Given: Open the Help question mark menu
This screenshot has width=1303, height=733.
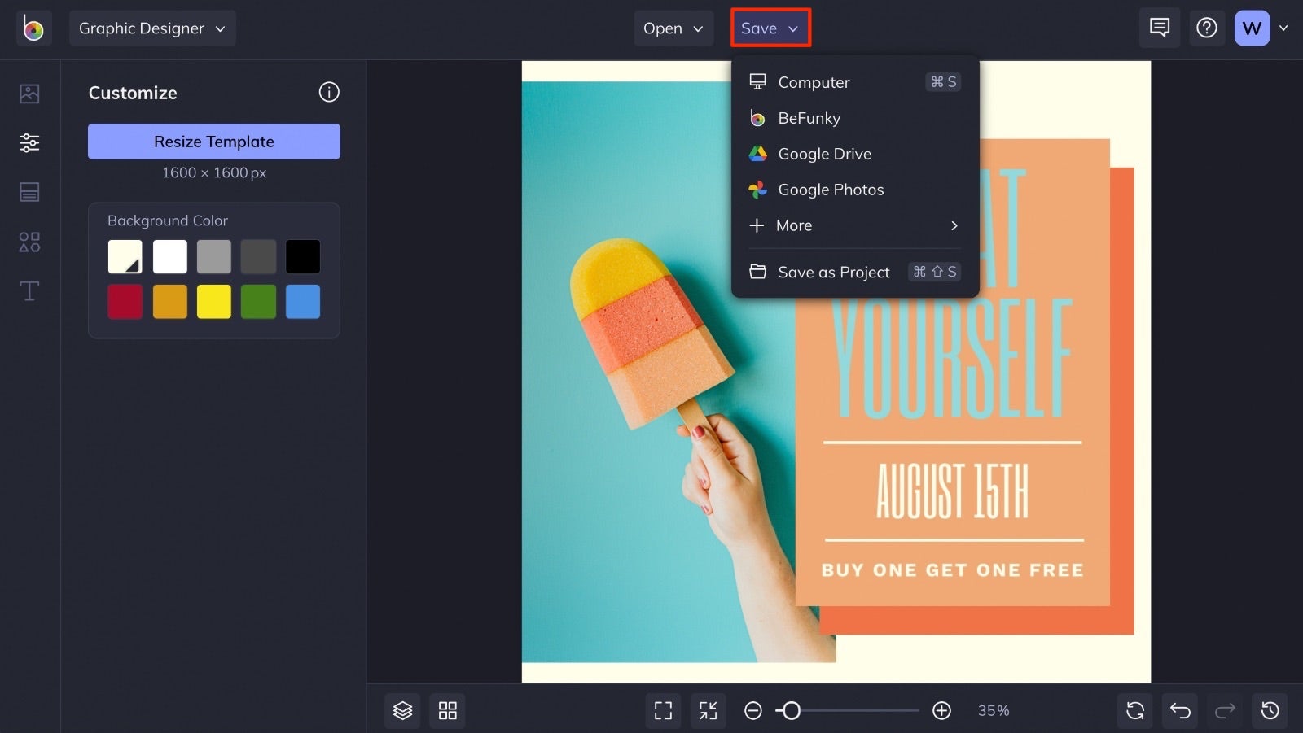Looking at the screenshot, I should coord(1207,27).
